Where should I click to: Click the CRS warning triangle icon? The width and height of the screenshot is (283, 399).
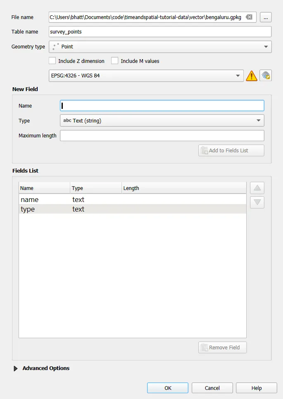point(252,76)
